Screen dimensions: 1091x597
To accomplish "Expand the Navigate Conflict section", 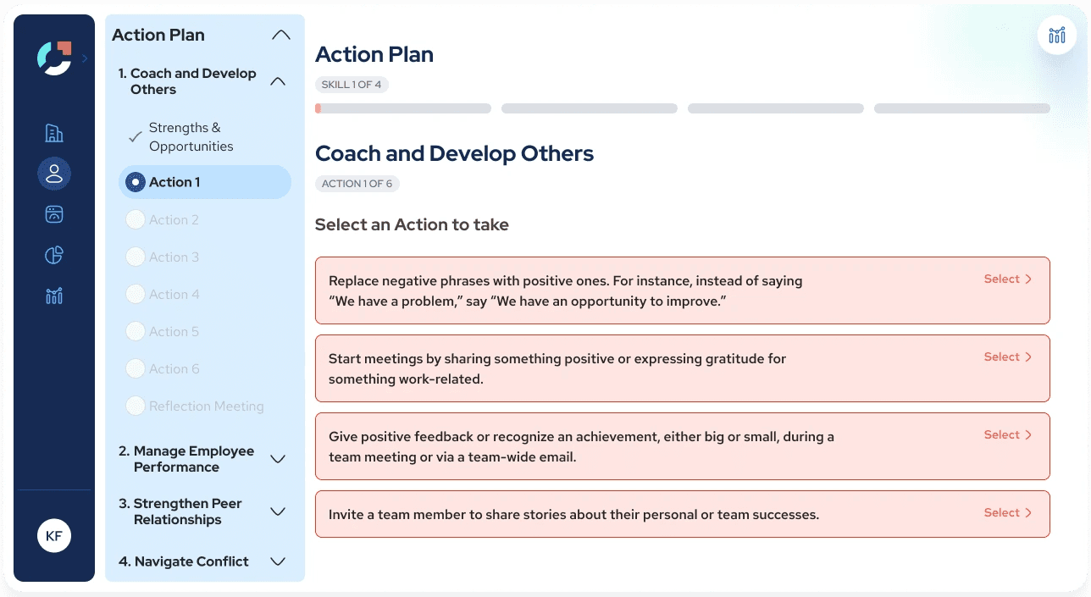I will coord(278,561).
